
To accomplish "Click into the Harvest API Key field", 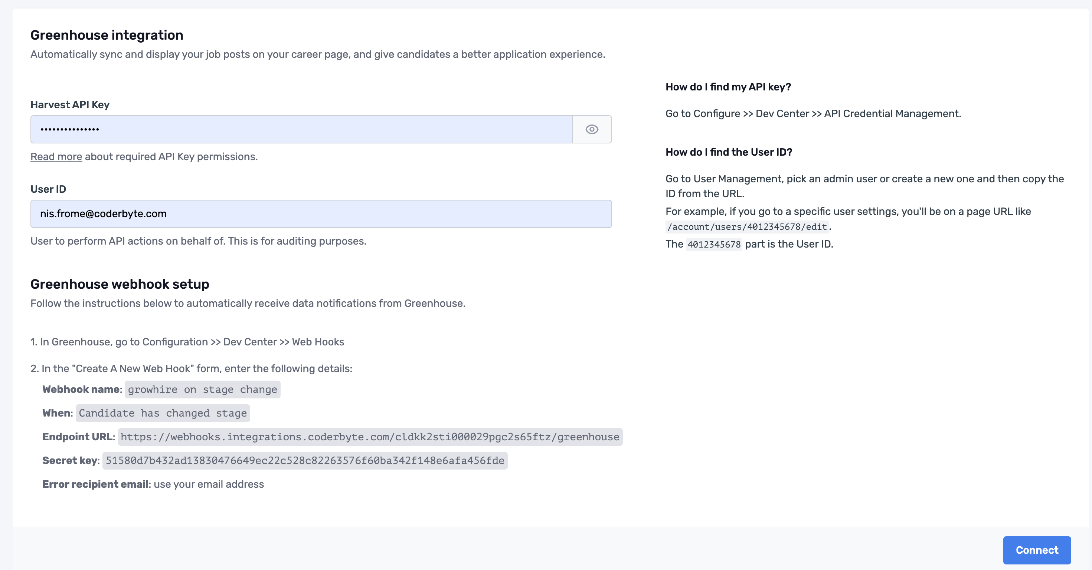I will 301,129.
